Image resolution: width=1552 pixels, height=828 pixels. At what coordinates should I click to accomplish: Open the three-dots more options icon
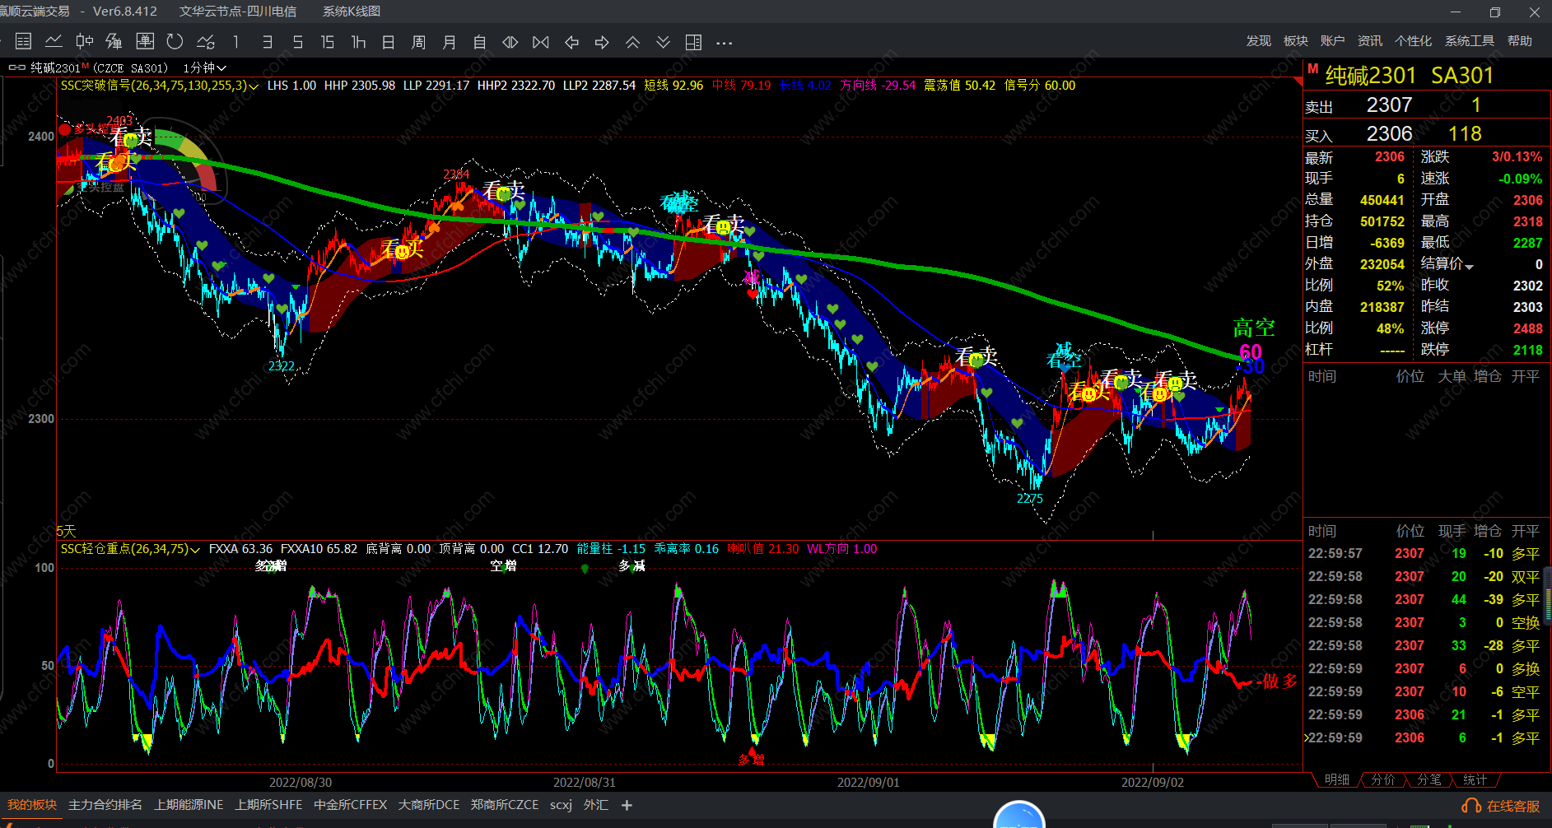pos(724,42)
